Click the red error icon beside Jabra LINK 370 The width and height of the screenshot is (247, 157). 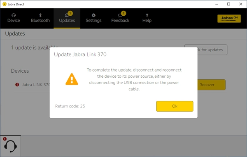point(17,85)
